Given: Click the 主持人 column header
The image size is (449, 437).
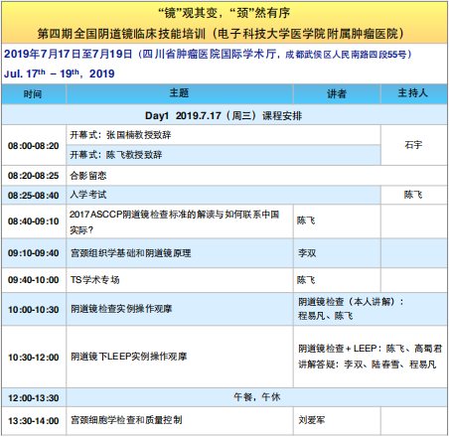Looking at the screenshot, I should point(414,94).
